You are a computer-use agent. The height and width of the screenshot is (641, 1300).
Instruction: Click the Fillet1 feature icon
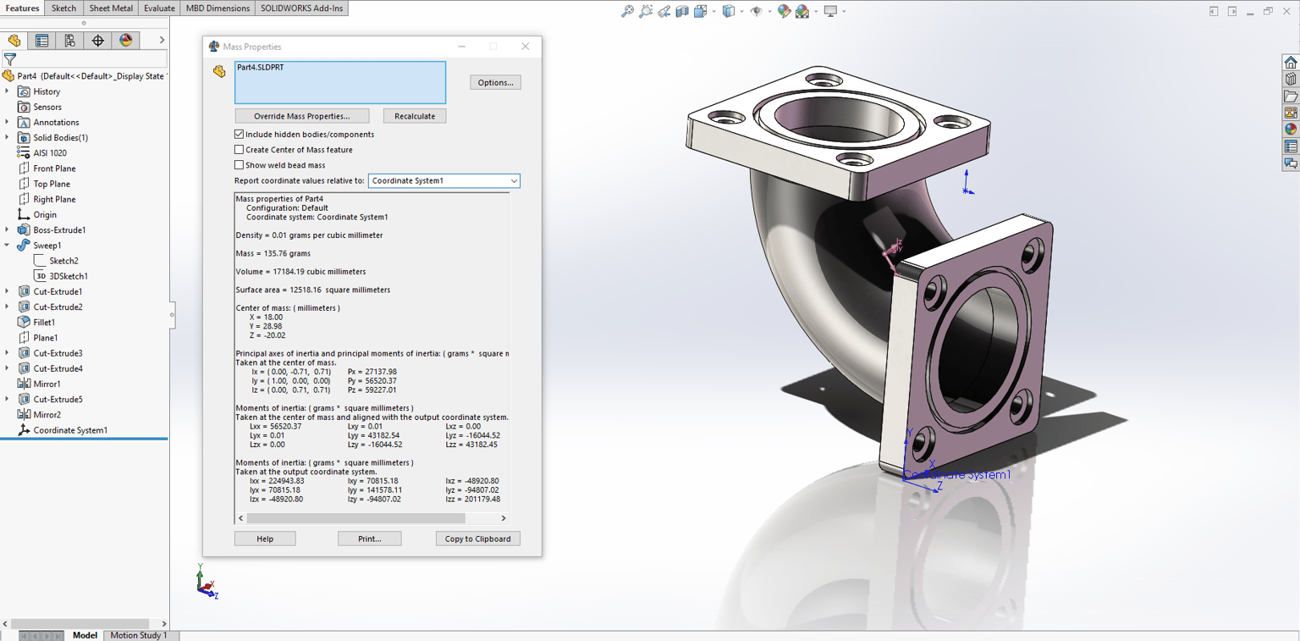point(24,323)
